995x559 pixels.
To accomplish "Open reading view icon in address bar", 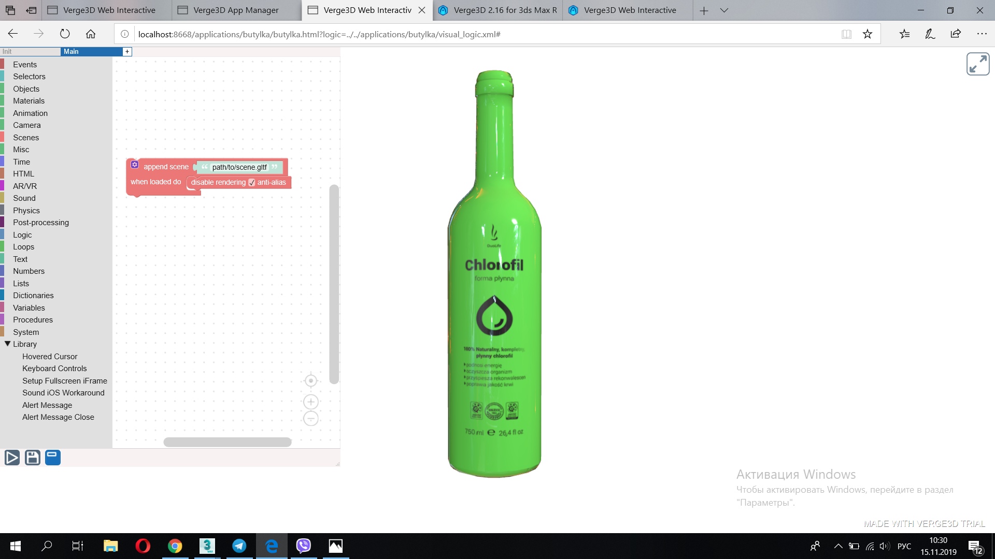I will [846, 34].
